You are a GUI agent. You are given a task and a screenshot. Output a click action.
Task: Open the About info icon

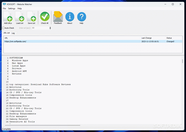click(x=70, y=18)
